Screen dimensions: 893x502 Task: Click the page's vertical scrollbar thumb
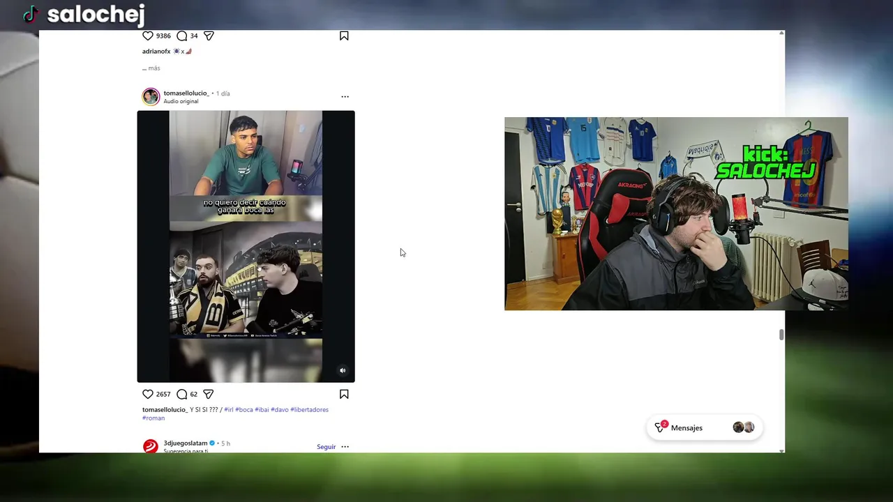(781, 335)
